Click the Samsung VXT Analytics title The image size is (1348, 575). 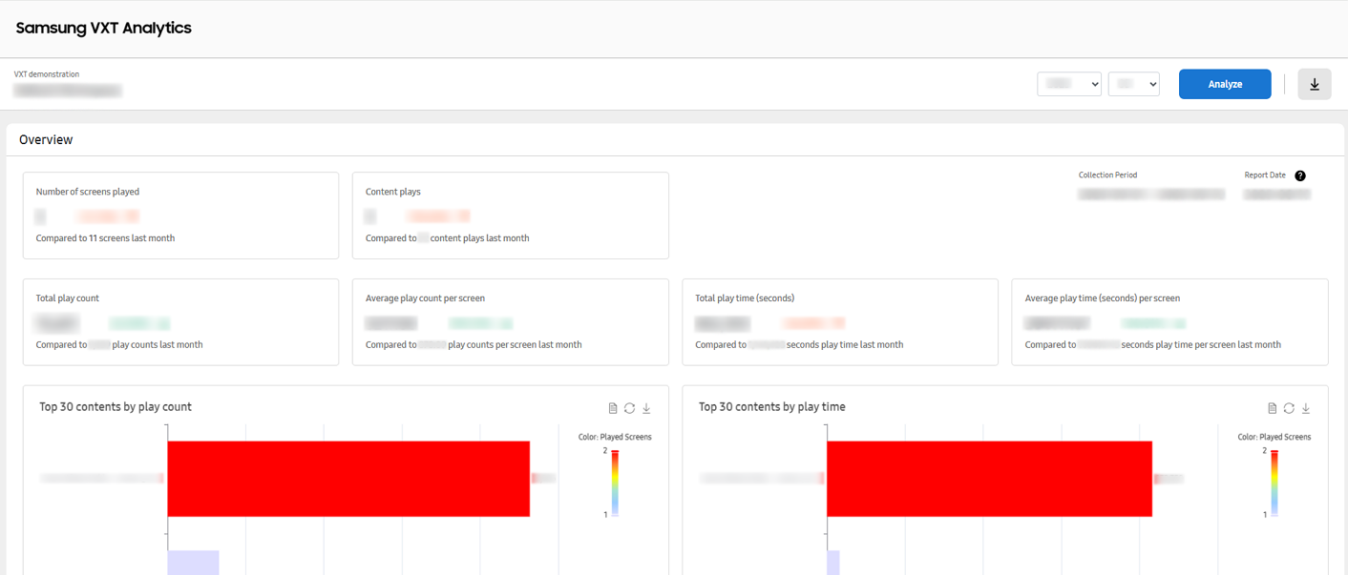[104, 29]
